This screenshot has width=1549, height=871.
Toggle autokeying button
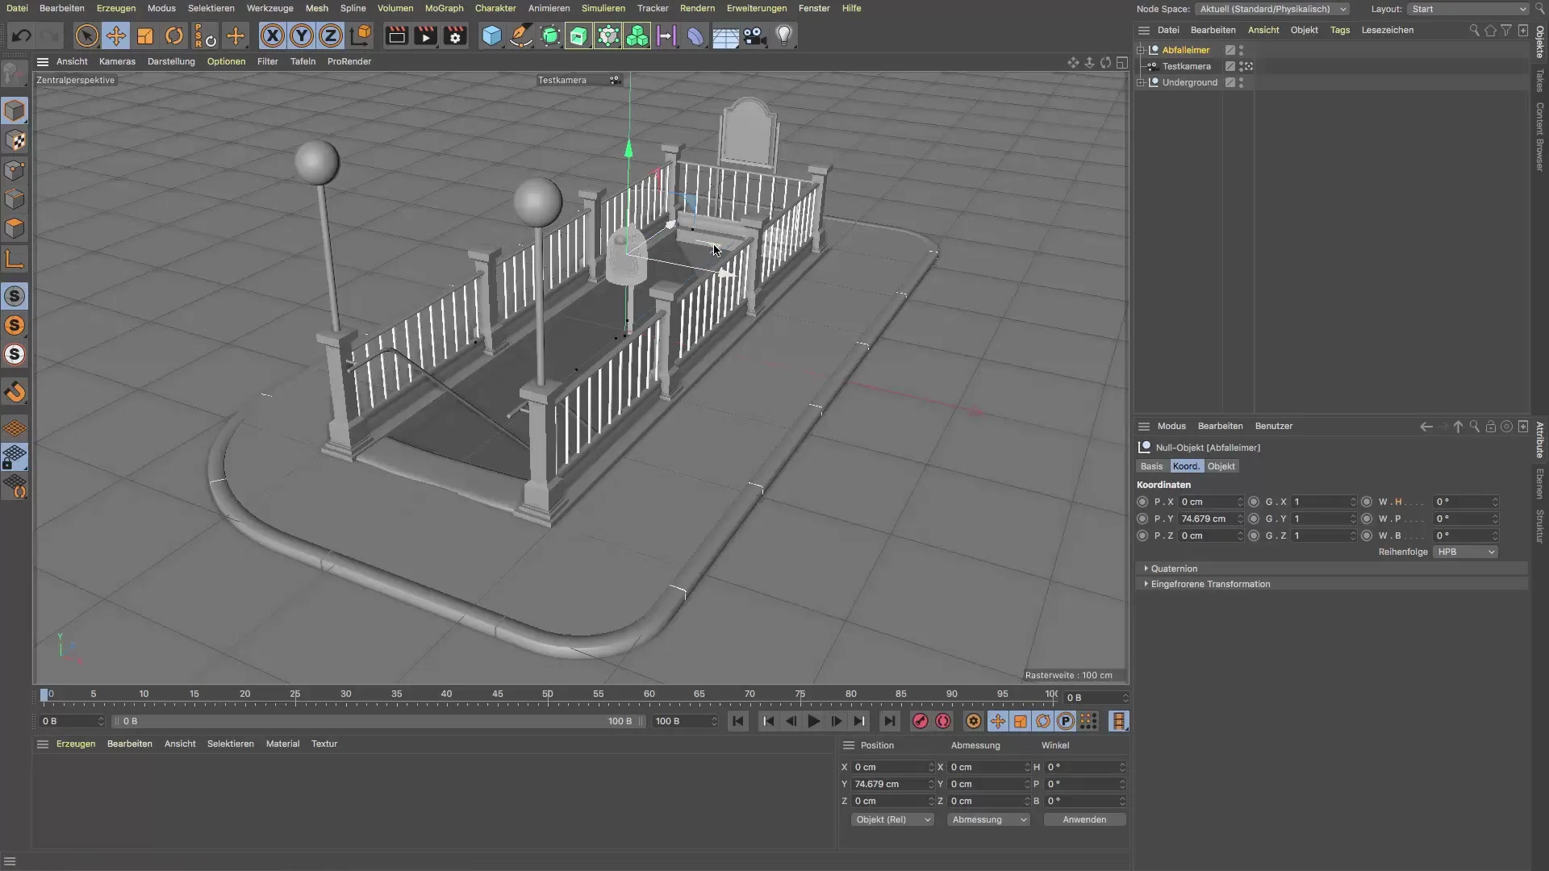(x=942, y=721)
